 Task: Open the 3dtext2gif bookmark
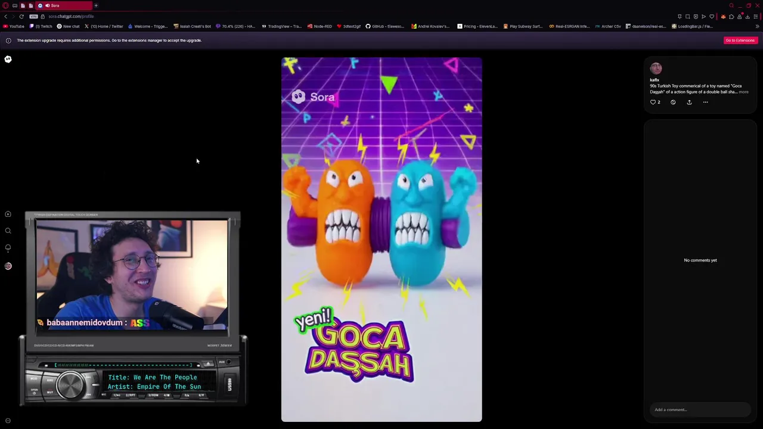point(349,26)
